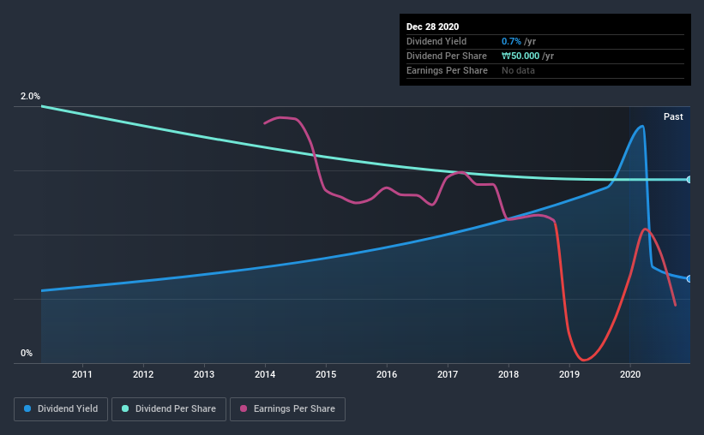Click the ₩50.000 dividend per share value
Image resolution: width=704 pixels, height=435 pixels.
[527, 56]
